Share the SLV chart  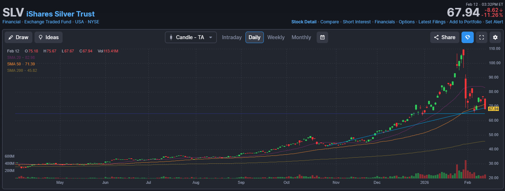[445, 37]
